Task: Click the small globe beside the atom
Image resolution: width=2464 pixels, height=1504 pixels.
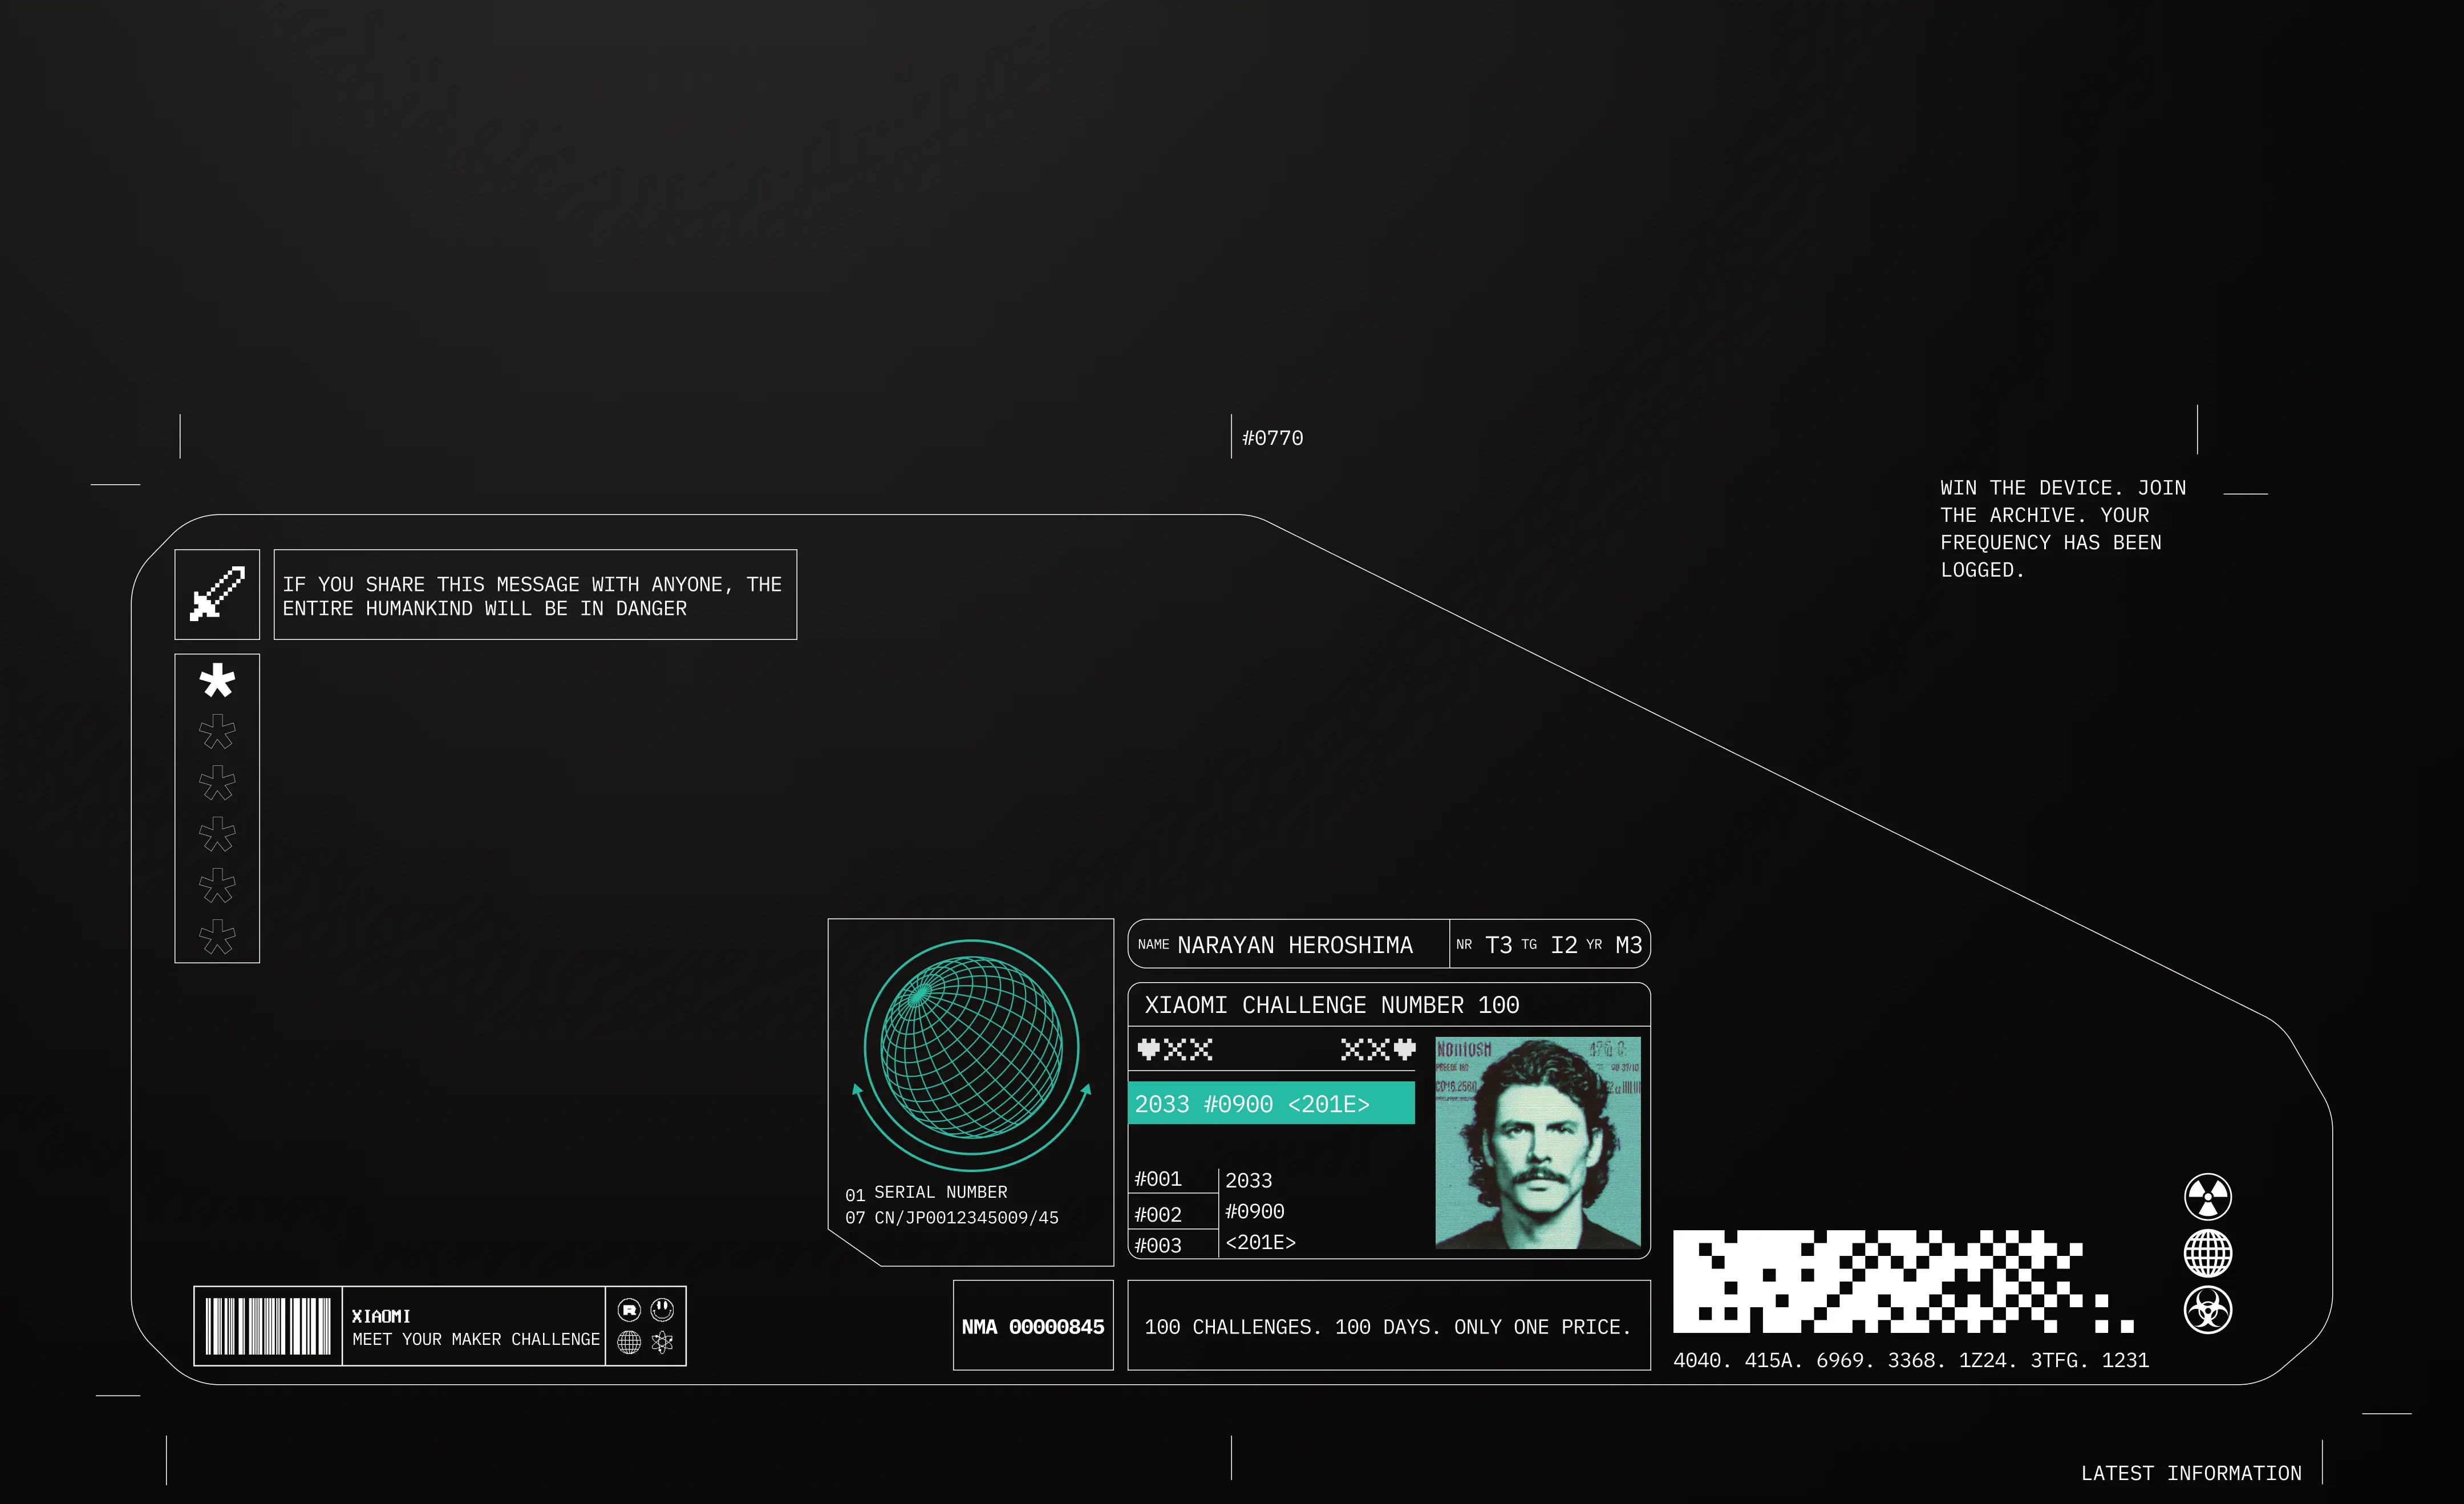Action: (x=629, y=1342)
